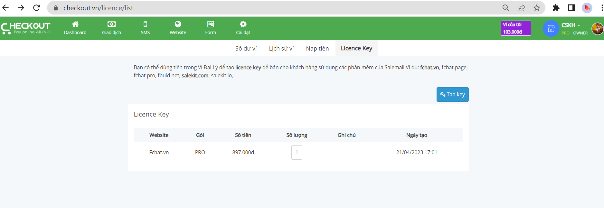Viewport: 604px width, 208px height.
Task: Click the 21/04/2023 17:01 date cell
Action: (417, 152)
